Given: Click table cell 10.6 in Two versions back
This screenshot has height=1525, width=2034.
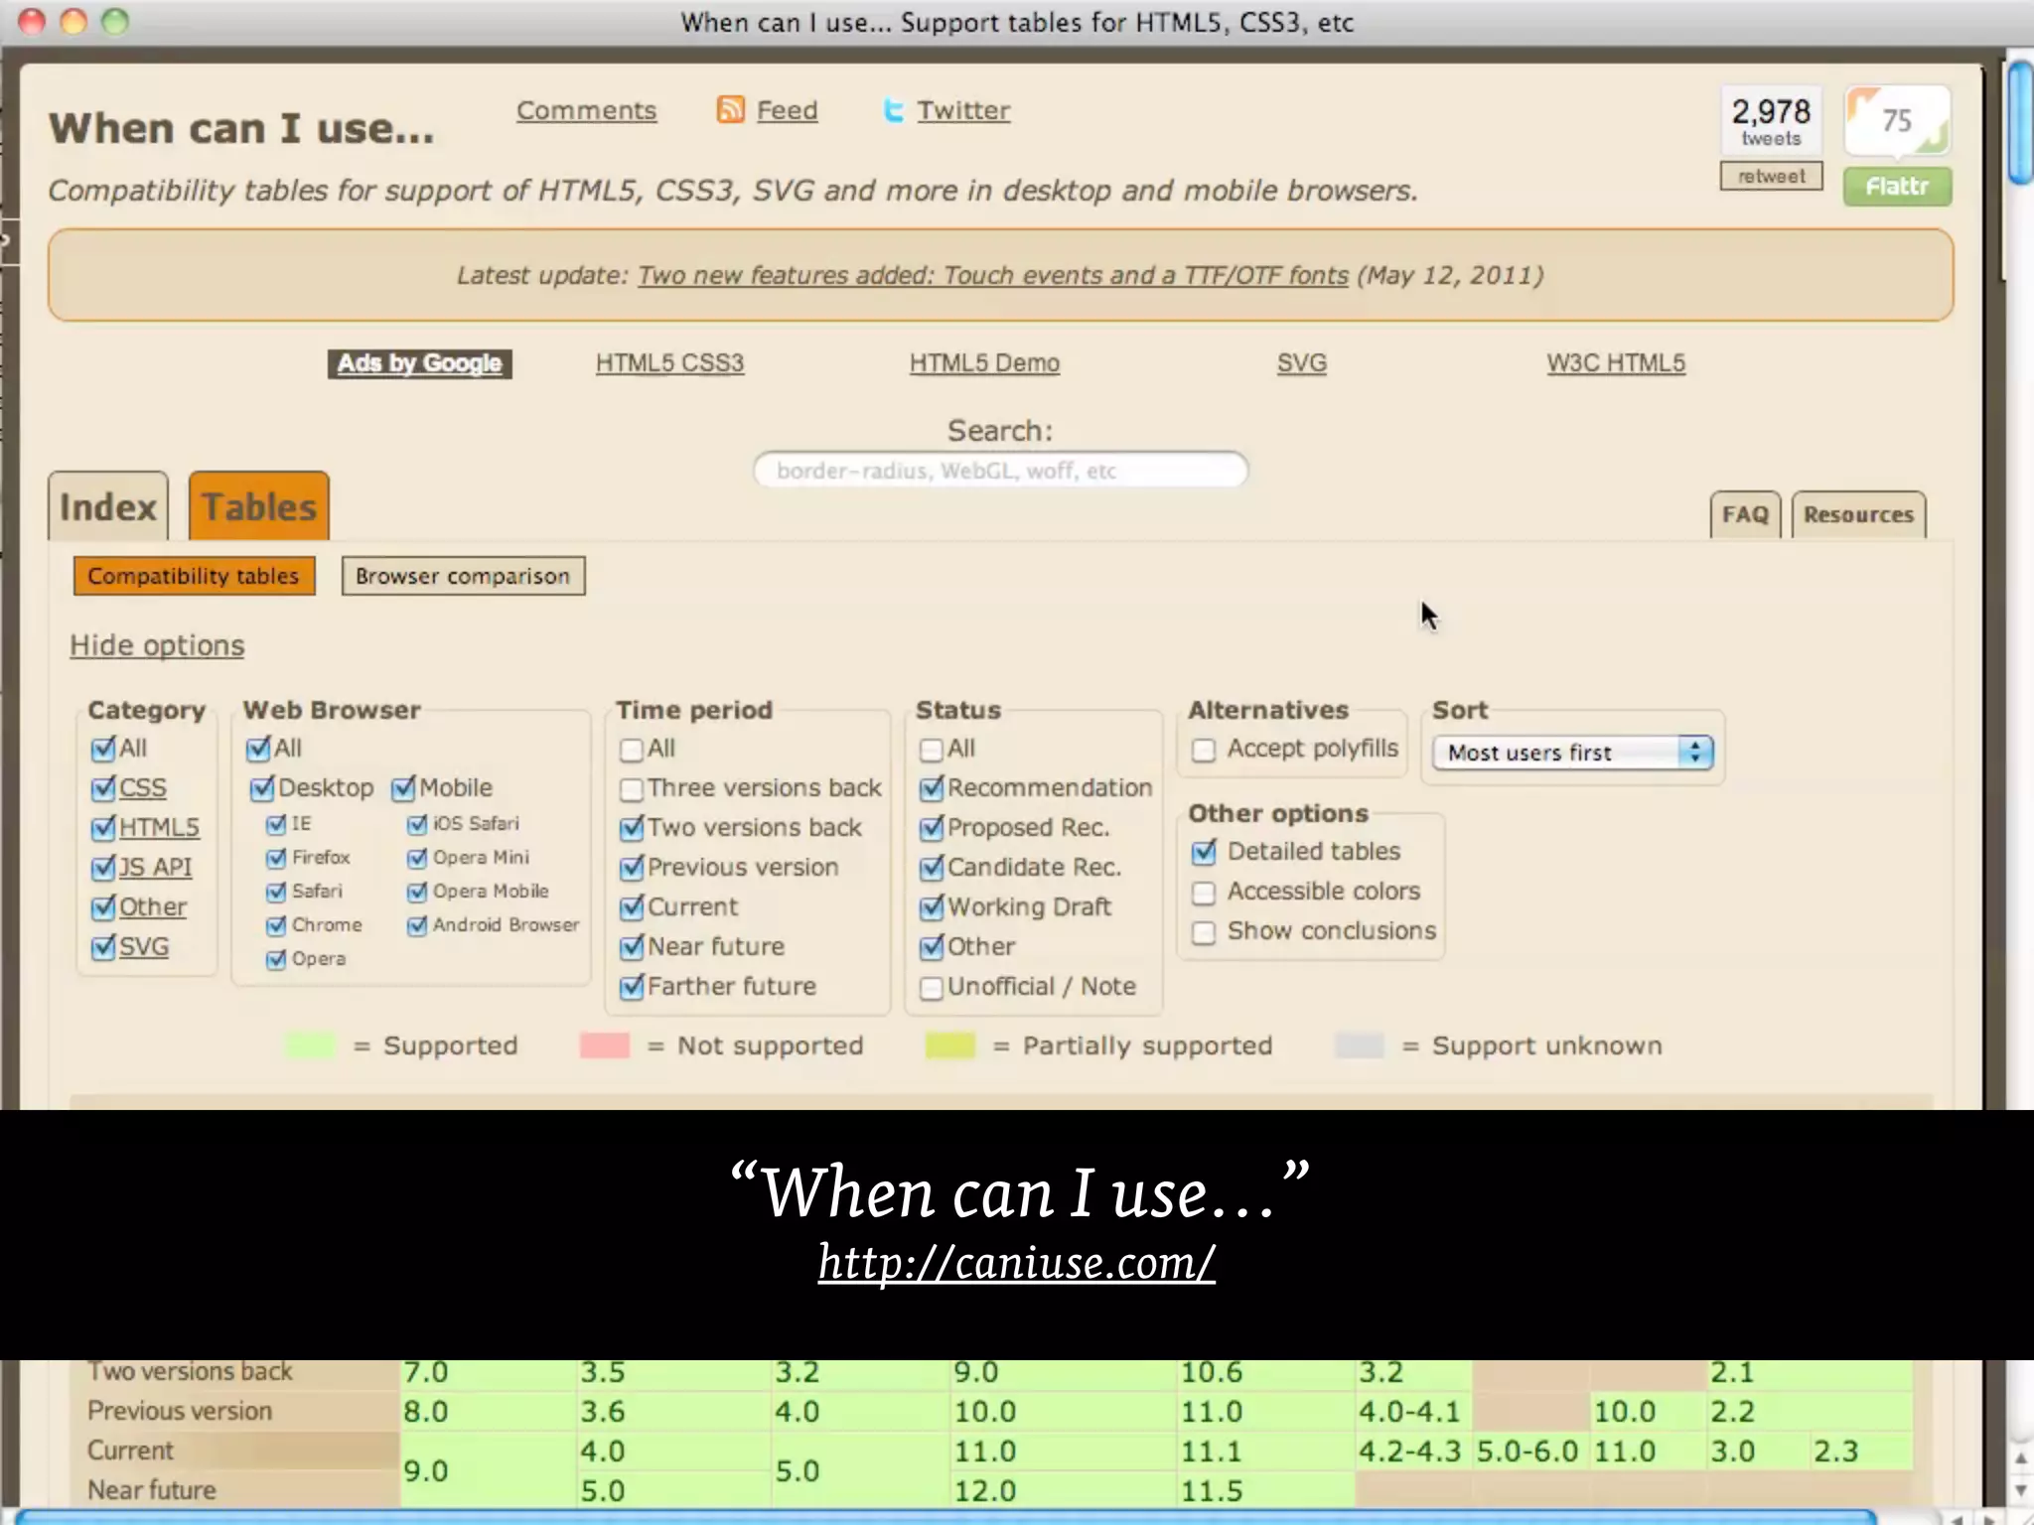Looking at the screenshot, I should (1265, 1372).
